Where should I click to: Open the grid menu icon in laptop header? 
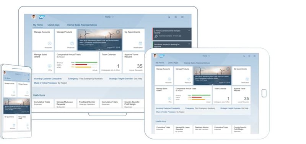[x=182, y=17]
